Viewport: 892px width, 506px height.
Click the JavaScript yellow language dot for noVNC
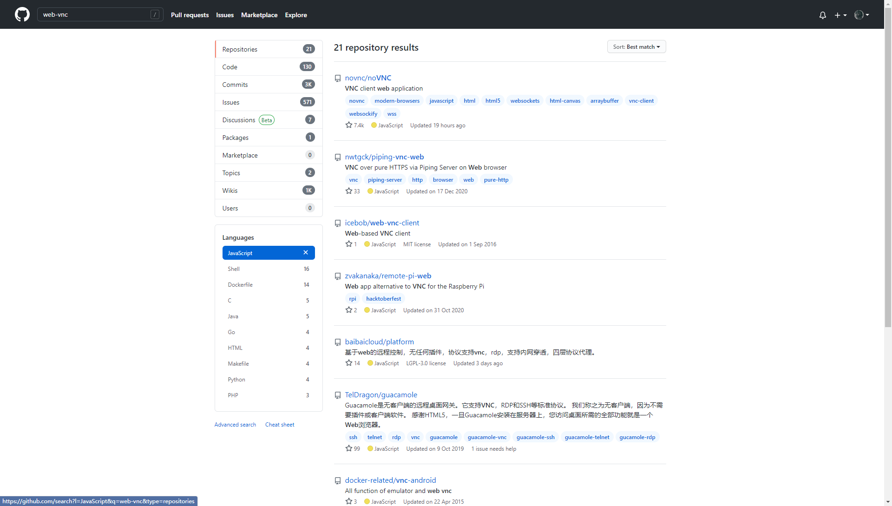tap(374, 125)
